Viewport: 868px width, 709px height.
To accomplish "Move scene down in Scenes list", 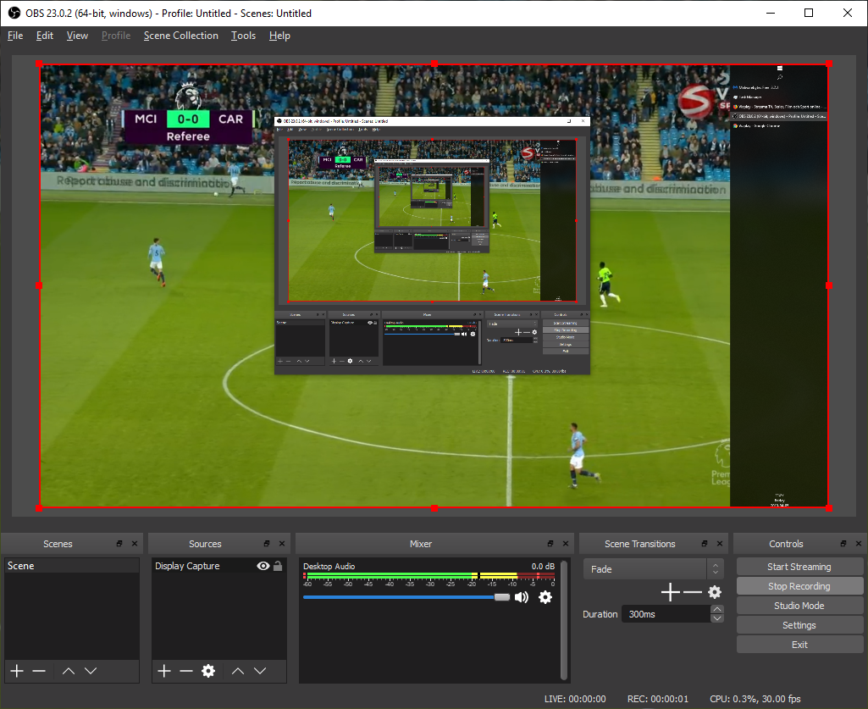I will click(91, 671).
